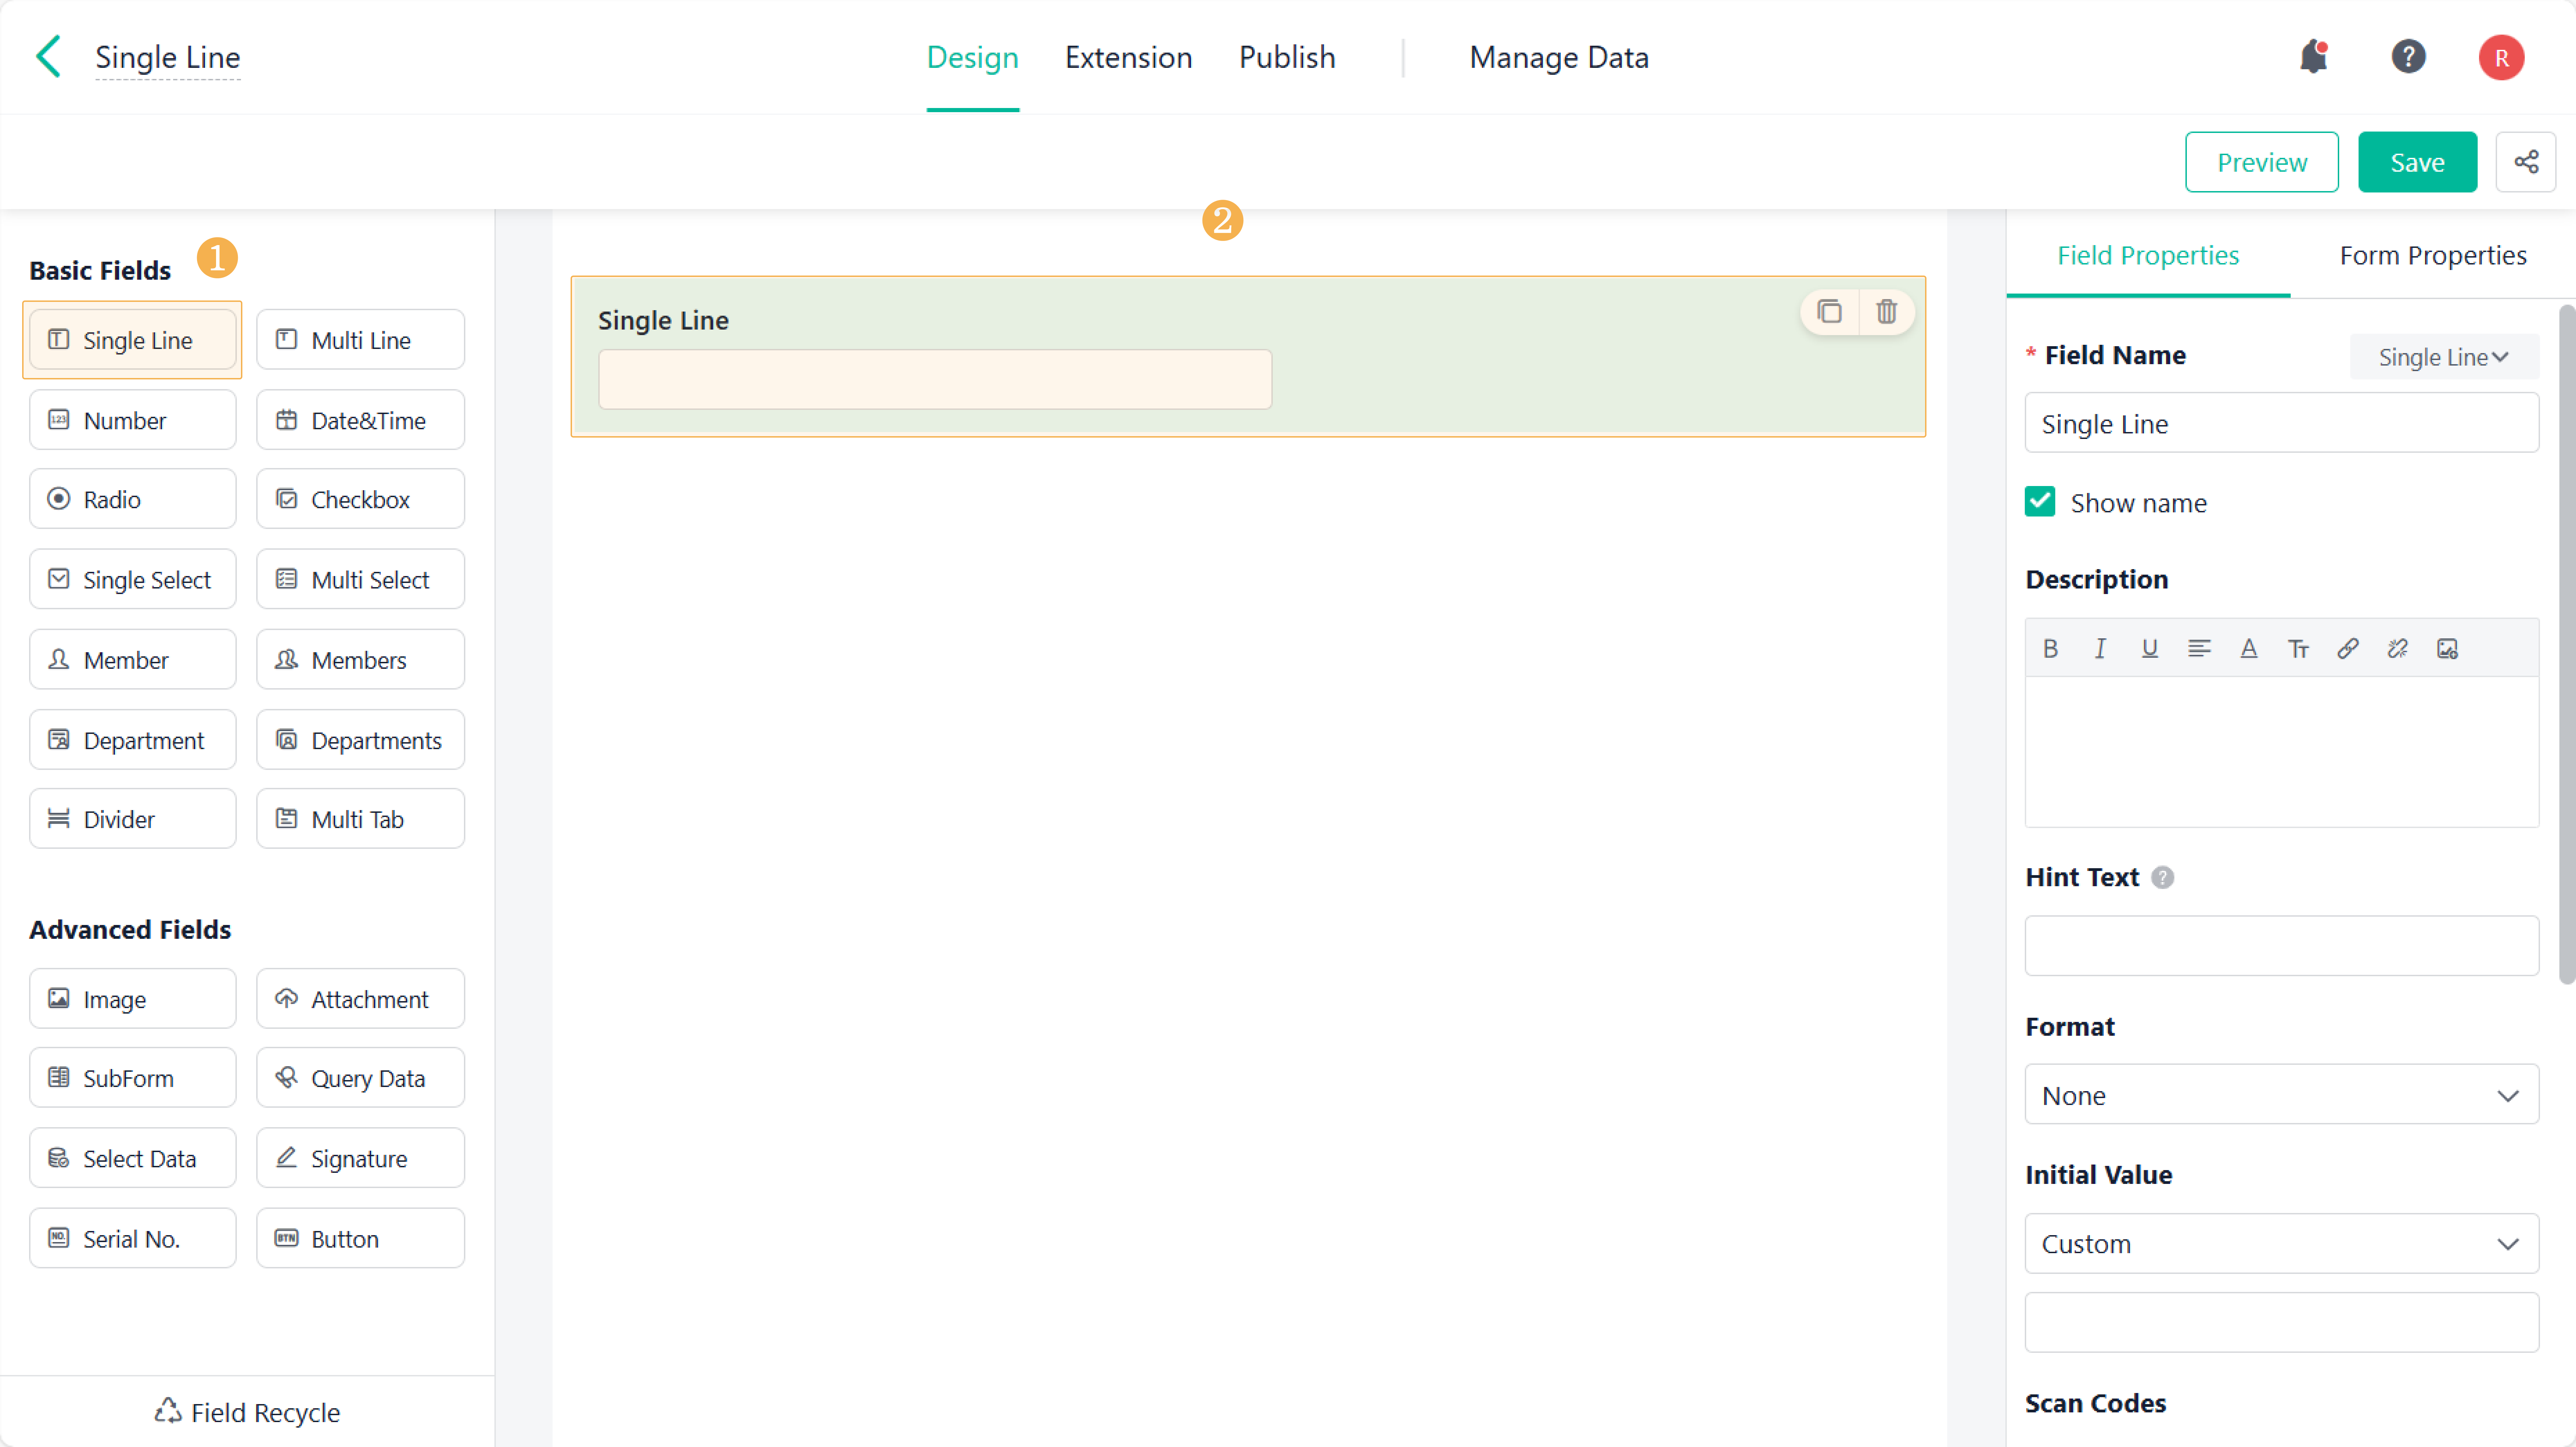This screenshot has width=2576, height=1447.
Task: Add a Multi Line field
Action: 360,340
